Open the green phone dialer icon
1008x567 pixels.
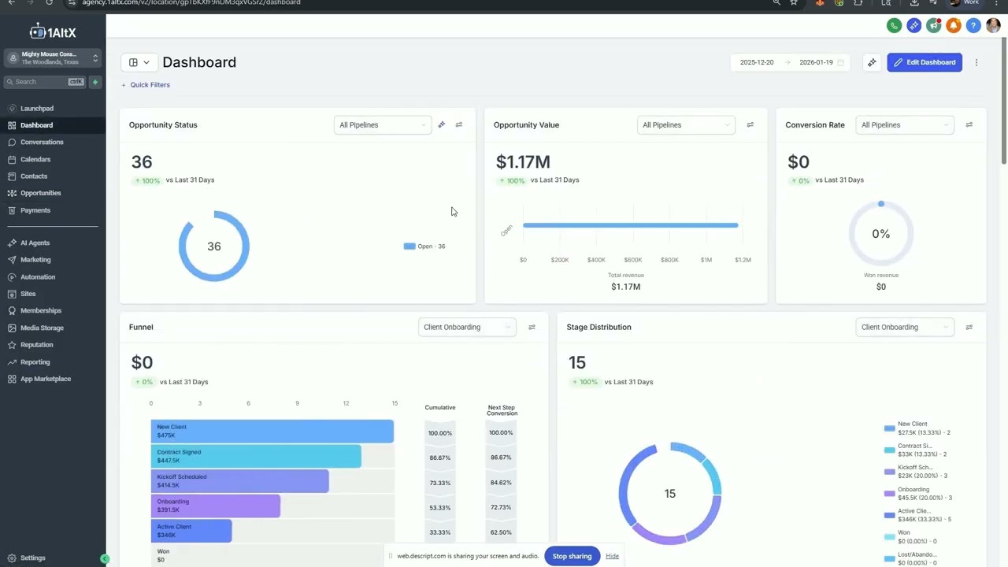(x=894, y=26)
